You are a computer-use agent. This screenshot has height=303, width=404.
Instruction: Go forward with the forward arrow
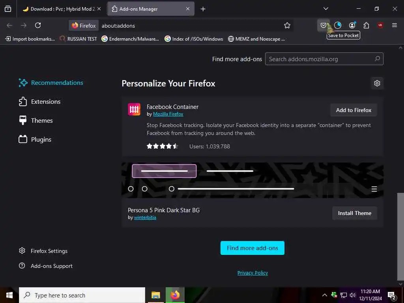coord(24,25)
